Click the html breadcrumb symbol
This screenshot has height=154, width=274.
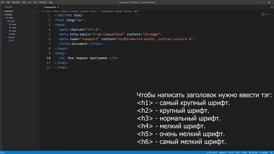tap(119, 12)
